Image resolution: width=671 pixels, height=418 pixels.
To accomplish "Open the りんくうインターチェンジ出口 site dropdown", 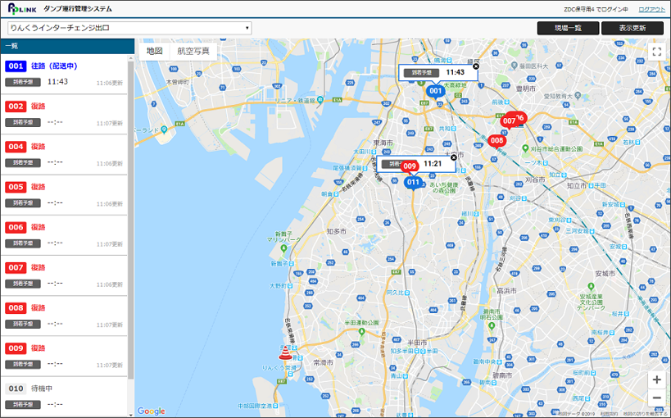I will pyautogui.click(x=129, y=28).
